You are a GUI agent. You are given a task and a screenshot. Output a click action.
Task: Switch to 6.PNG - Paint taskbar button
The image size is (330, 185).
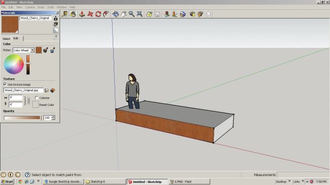pyautogui.click(x=190, y=181)
